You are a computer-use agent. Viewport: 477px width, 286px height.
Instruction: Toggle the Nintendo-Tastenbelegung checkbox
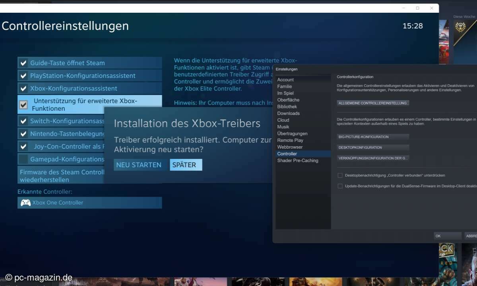[23, 134]
